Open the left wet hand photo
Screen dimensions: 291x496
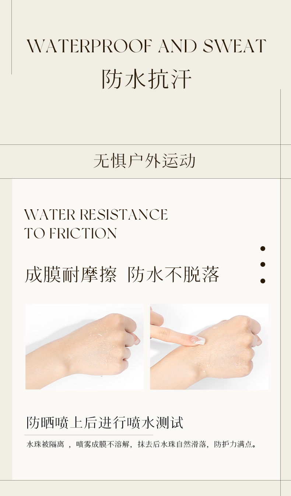(84, 346)
